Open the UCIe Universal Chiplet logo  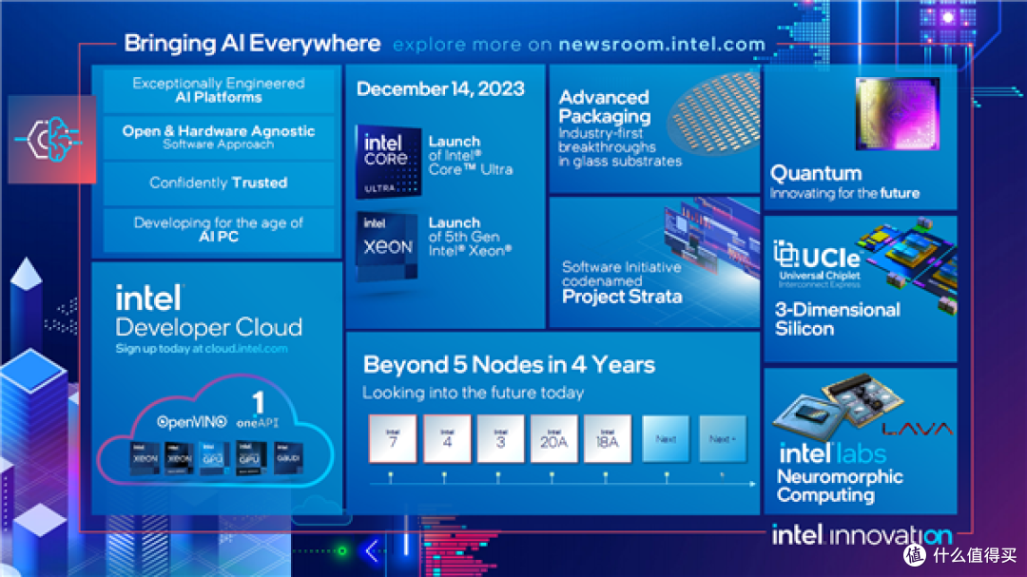point(819,260)
